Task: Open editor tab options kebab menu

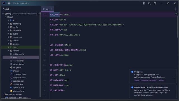Action: click(175, 9)
